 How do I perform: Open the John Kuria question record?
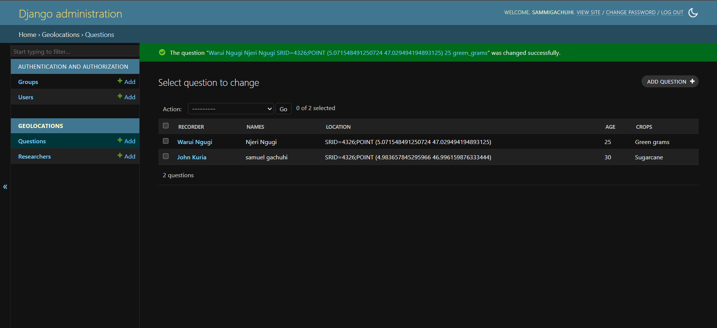(192, 157)
